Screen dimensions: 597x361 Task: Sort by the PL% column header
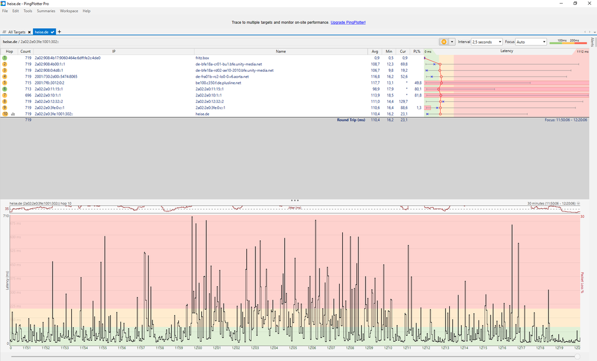click(x=417, y=51)
